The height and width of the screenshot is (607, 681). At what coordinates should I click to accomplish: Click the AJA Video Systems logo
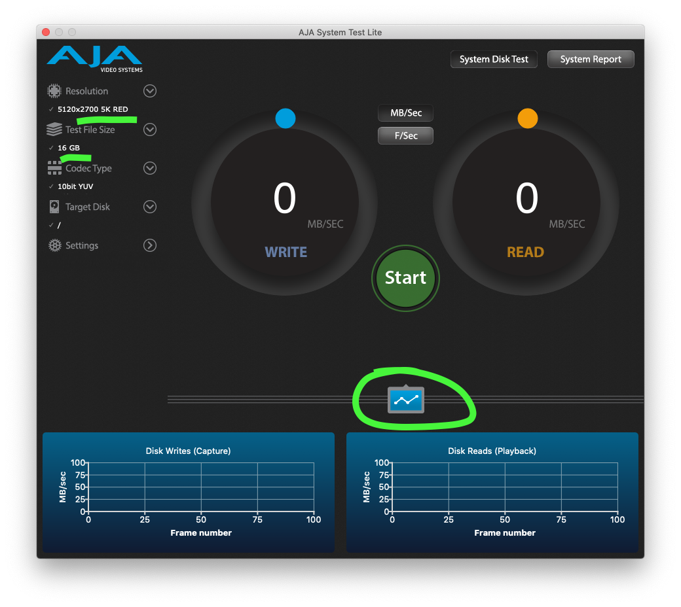click(x=95, y=59)
